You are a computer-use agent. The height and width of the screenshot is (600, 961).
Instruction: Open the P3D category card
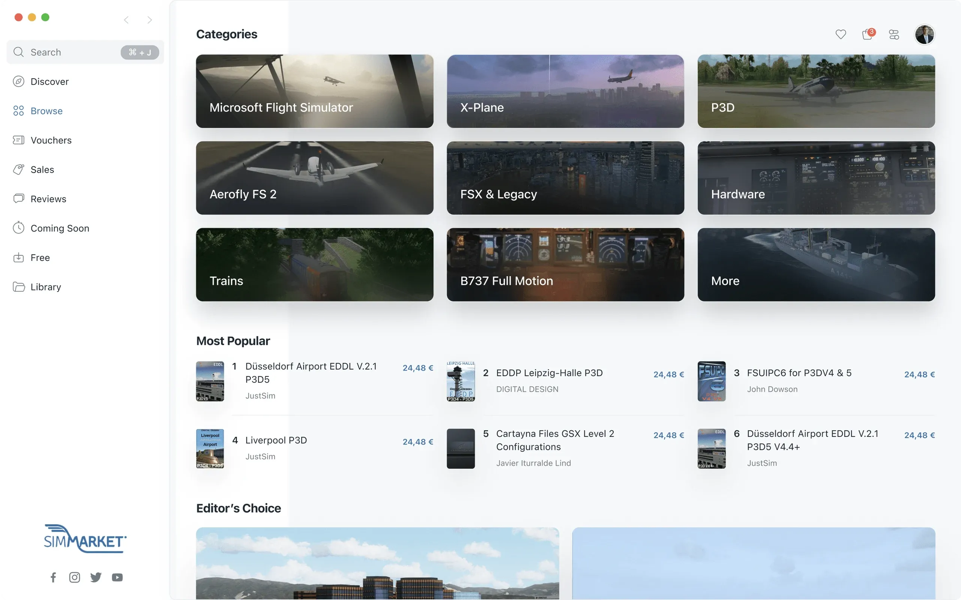pyautogui.click(x=816, y=91)
